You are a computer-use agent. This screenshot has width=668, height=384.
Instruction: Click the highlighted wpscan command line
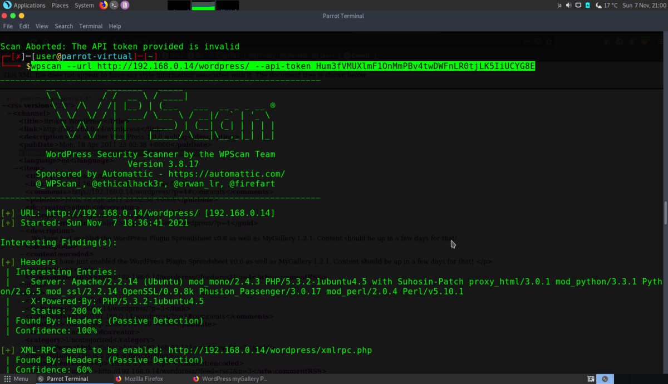coord(283,66)
